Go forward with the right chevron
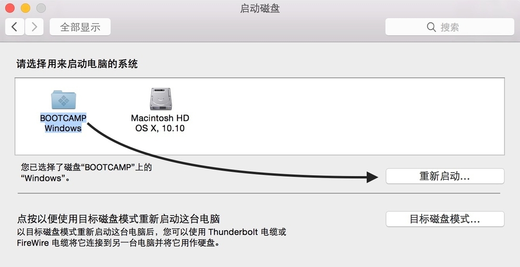Image resolution: width=520 pixels, height=267 pixels. [34, 27]
